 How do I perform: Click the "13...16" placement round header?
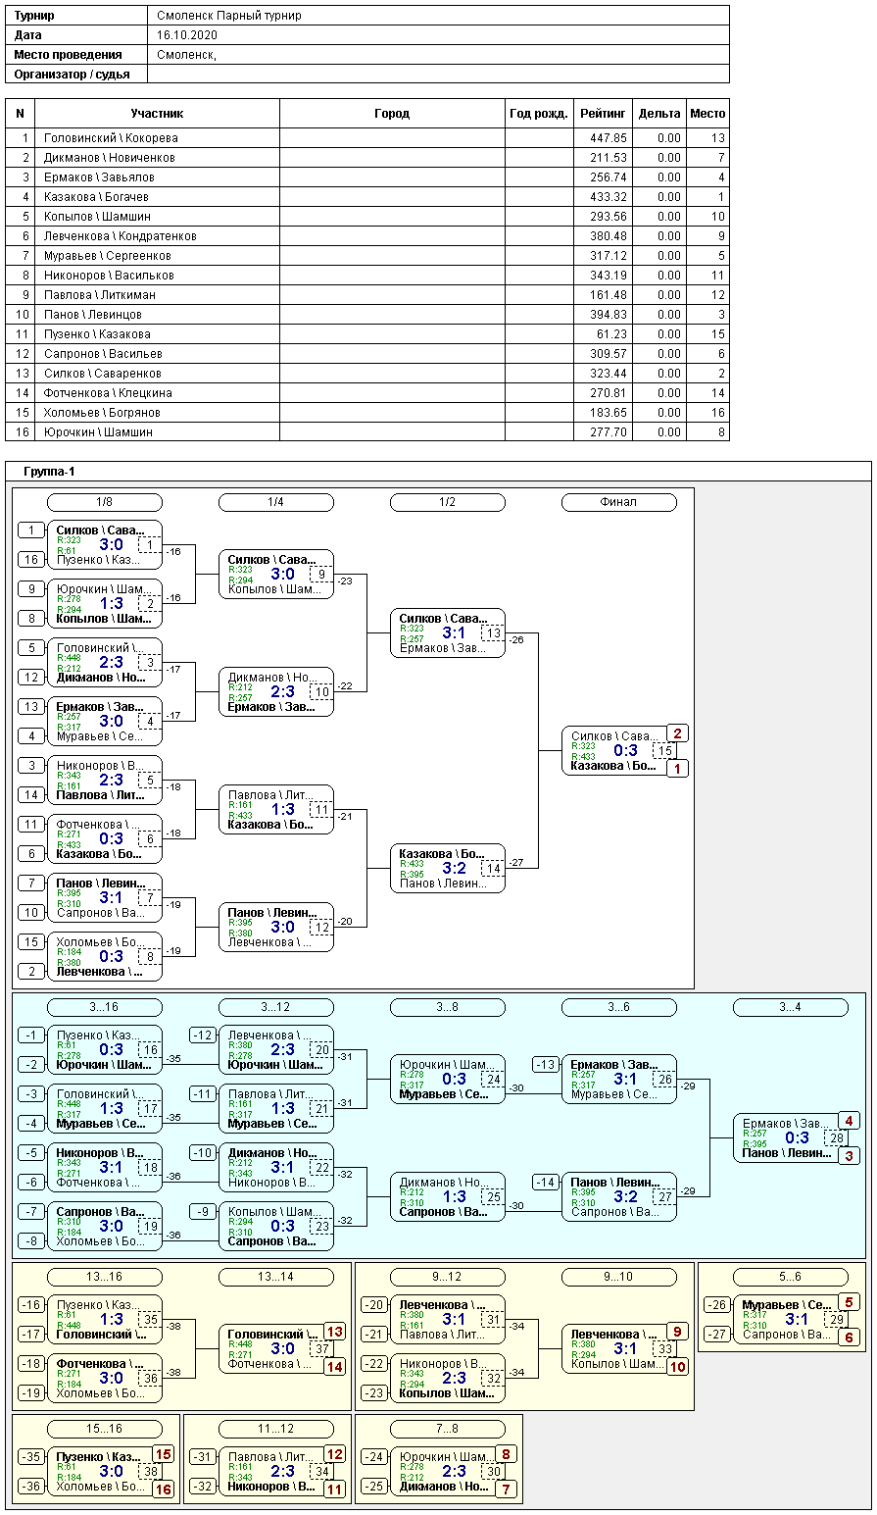[x=104, y=1277]
